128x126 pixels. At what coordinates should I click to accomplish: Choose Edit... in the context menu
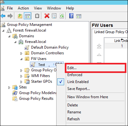(x=96, y=68)
